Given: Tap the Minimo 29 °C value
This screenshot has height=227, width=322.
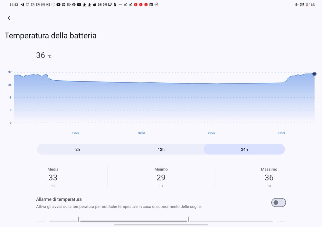Looking at the screenshot, I should pos(161,177).
